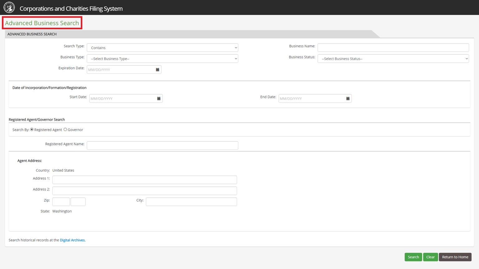
Task: Expand the Search Type dropdown
Action: 162,48
